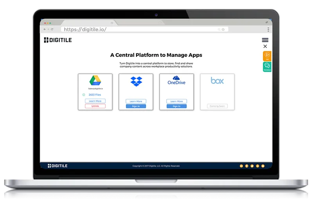Click the yellow browser minimize dot
This screenshot has height=200, width=313.
(x=48, y=23)
